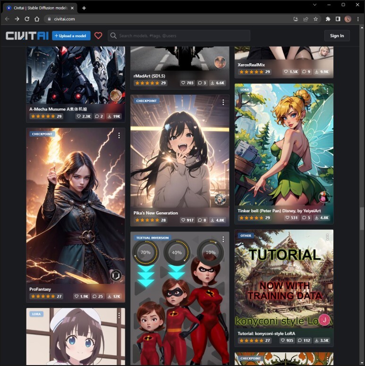Open the ProFantasy model title

point(40,289)
